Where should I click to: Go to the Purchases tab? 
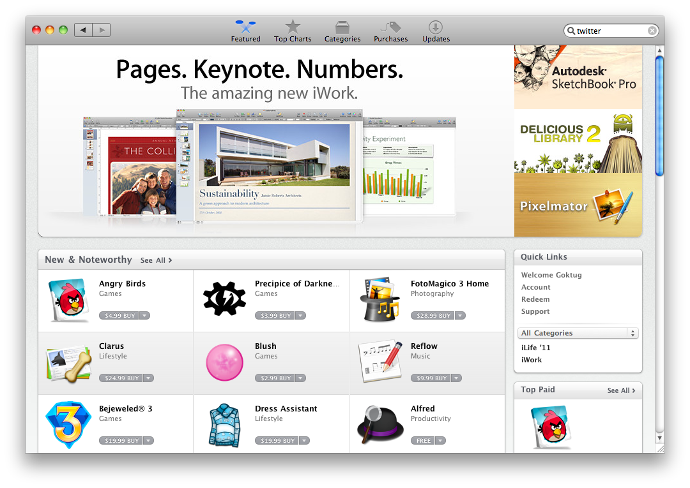tap(390, 31)
